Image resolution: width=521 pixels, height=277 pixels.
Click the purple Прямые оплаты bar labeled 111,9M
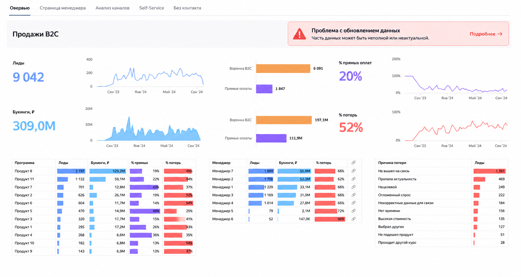tap(271, 138)
